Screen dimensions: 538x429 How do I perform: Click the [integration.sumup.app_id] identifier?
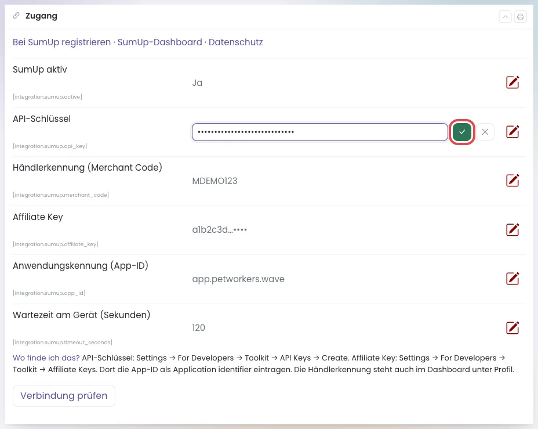coord(49,293)
